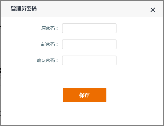Click the 保存 text on the orange button
The width and height of the screenshot is (164, 126).
tap(84, 95)
